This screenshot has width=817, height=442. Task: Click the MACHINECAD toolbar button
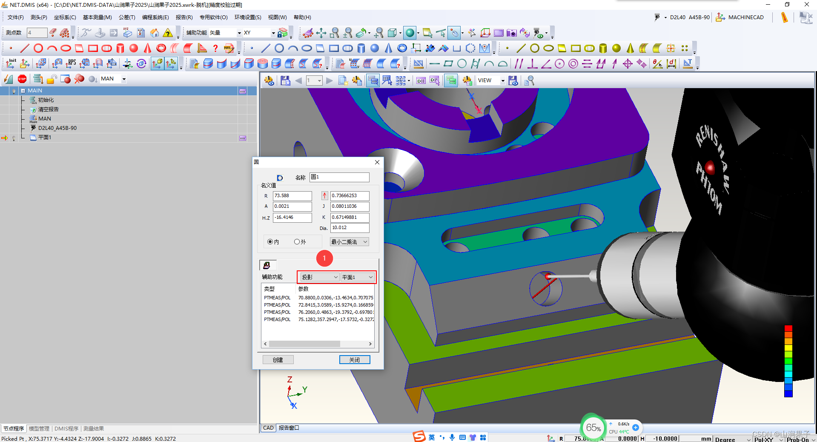(x=740, y=17)
